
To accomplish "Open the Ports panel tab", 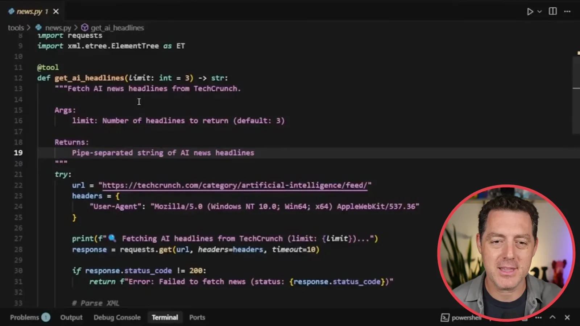I will tap(197, 317).
